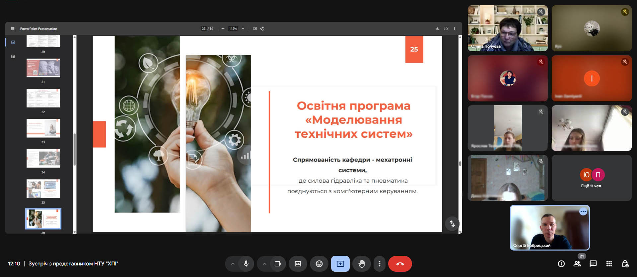637x277 pixels.
Task: Click Олена Почуєва's video tile
Action: click(x=508, y=28)
